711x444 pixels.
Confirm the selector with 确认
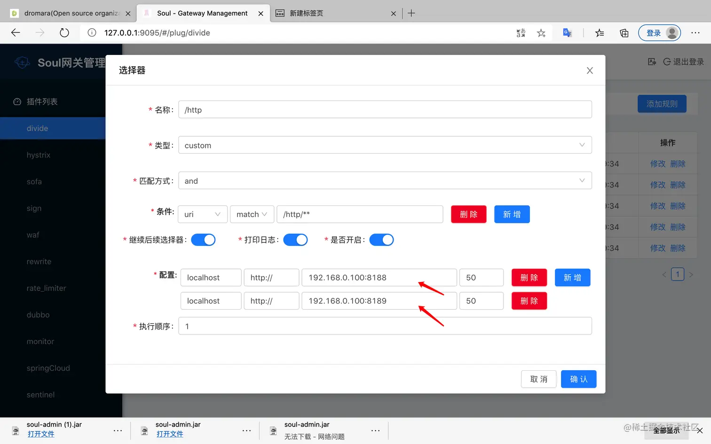pos(578,379)
